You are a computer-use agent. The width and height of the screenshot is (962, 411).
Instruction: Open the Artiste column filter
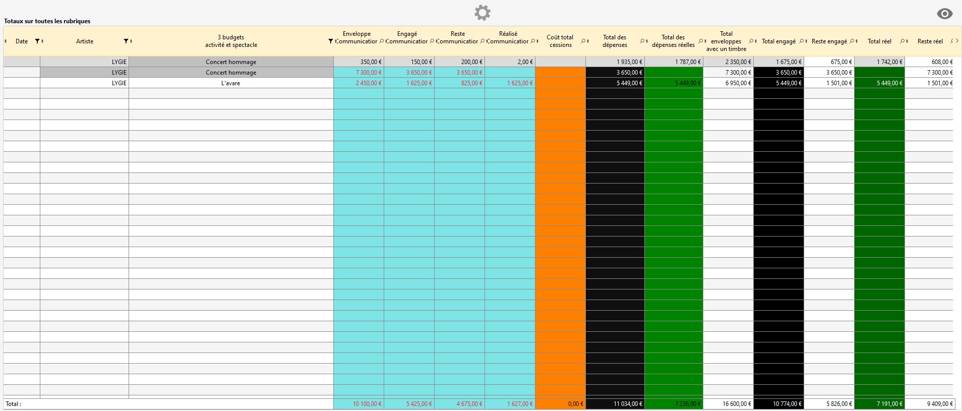click(126, 41)
